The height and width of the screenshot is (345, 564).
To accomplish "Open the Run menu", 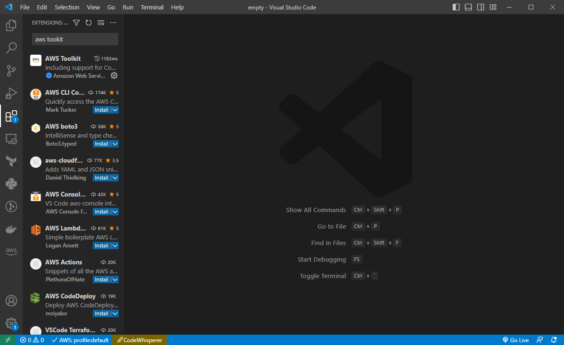I will [128, 7].
